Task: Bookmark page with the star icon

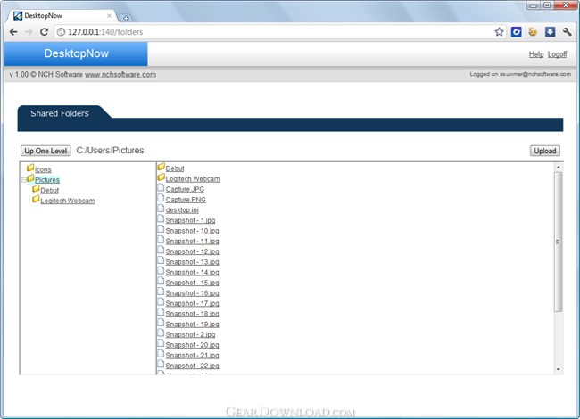Action: 499,32
